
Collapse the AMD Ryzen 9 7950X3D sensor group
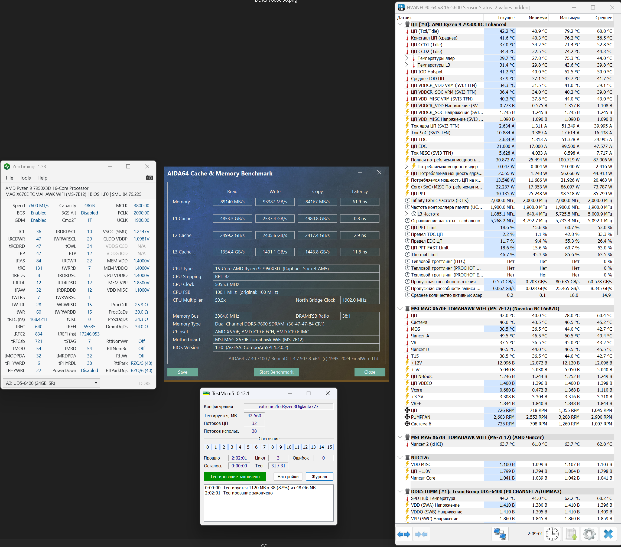(x=400, y=24)
